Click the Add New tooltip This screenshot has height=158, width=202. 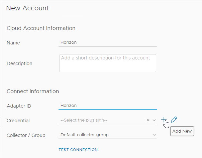pyautogui.click(x=182, y=131)
